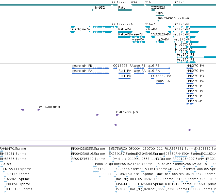The image size is (216, 193).
Task: Open the CG32829-RA transcript label
Action: [161, 34]
